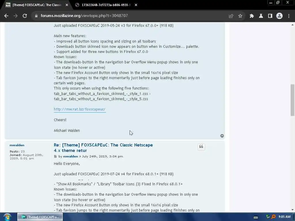Click 'Support added for three new buttons' line
Image resolution: width=295 pixels, height=221 pixels.
pos(101,52)
